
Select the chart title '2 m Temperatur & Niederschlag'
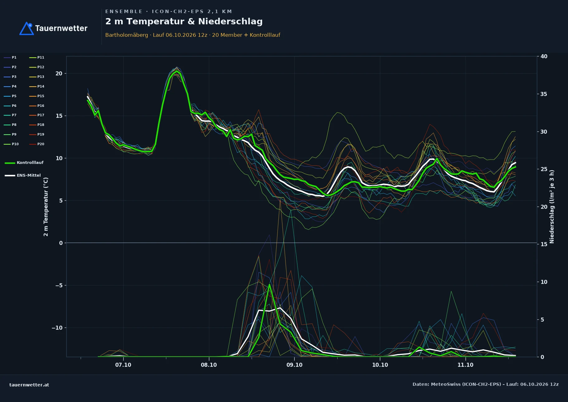click(x=184, y=22)
